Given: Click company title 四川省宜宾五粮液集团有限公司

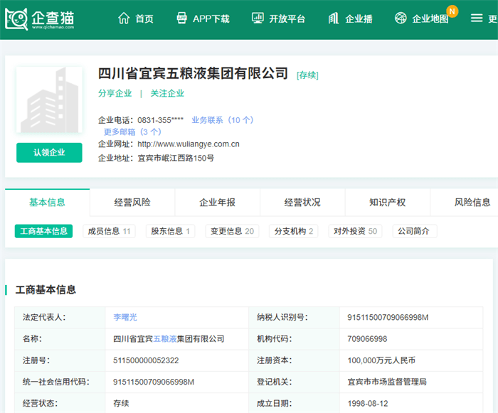Looking at the screenshot, I should [x=193, y=74].
